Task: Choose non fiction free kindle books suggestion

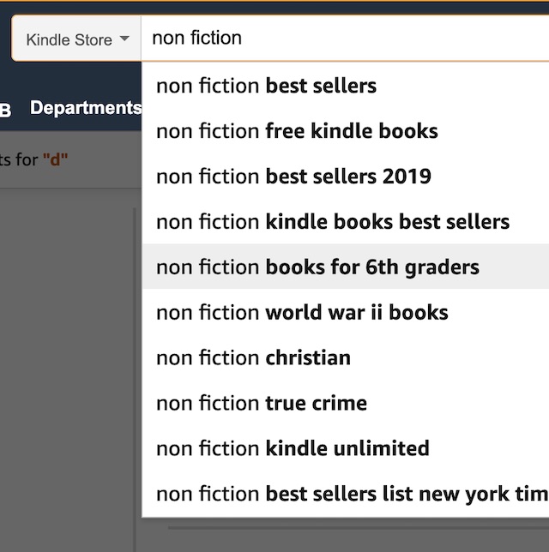Action: tap(346, 131)
